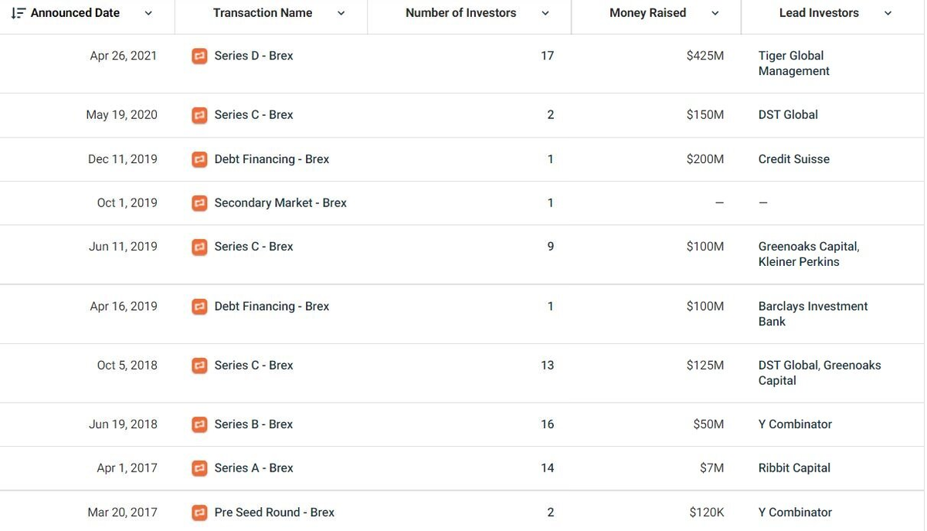Click the funding round icon beside Series C - Brex

(200, 114)
